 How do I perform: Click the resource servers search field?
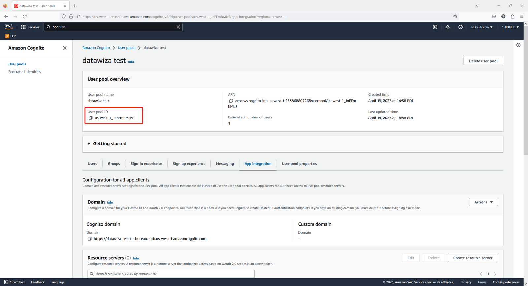pyautogui.click(x=171, y=274)
